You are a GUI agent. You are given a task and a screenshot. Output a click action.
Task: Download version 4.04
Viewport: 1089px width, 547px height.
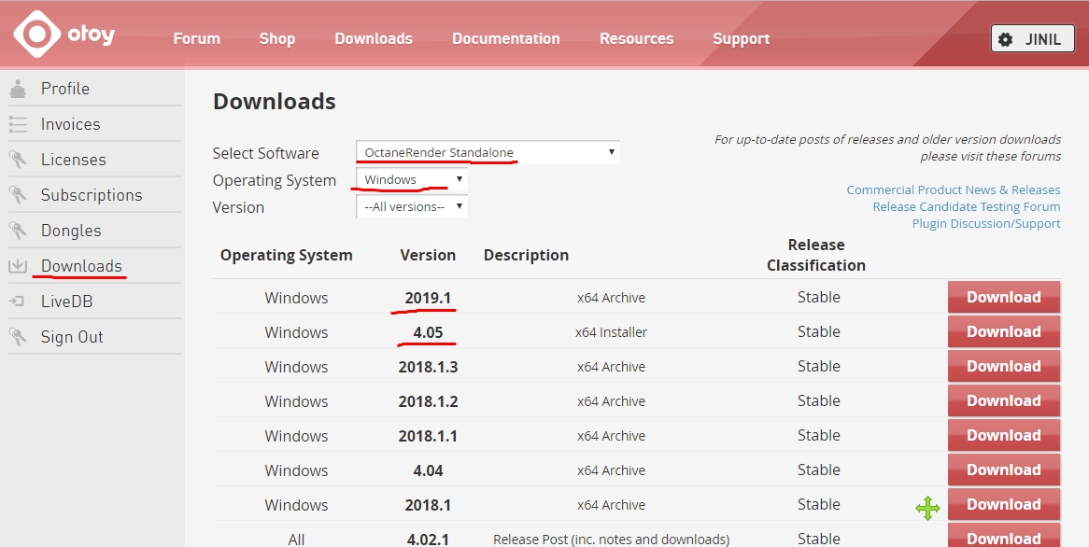pyautogui.click(x=1004, y=470)
